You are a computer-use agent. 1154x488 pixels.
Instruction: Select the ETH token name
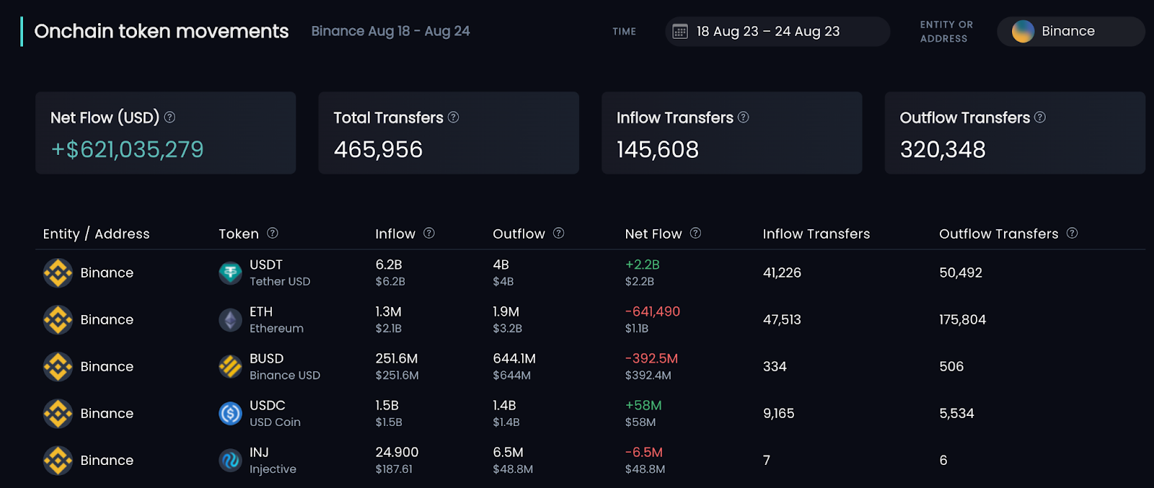[x=261, y=311]
